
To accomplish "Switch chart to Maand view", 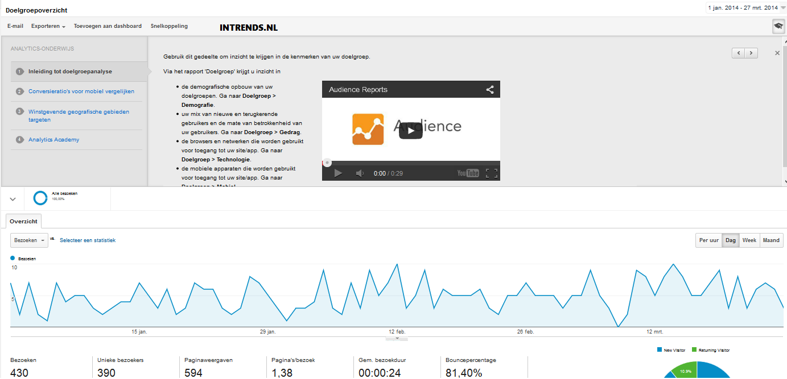I will (x=771, y=240).
